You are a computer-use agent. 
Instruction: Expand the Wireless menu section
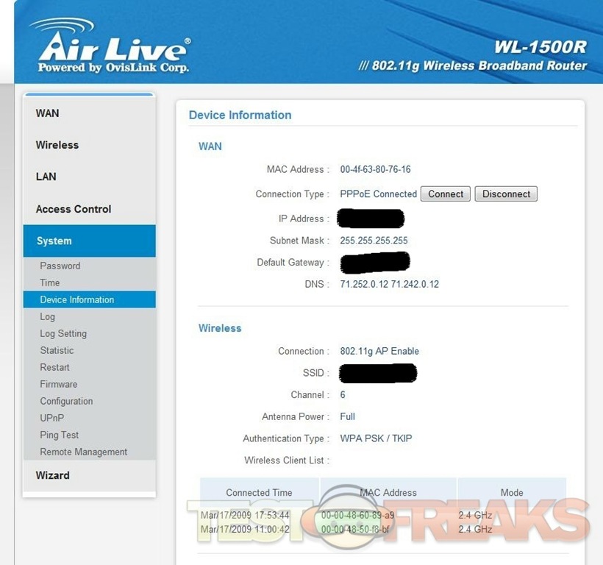(57, 145)
